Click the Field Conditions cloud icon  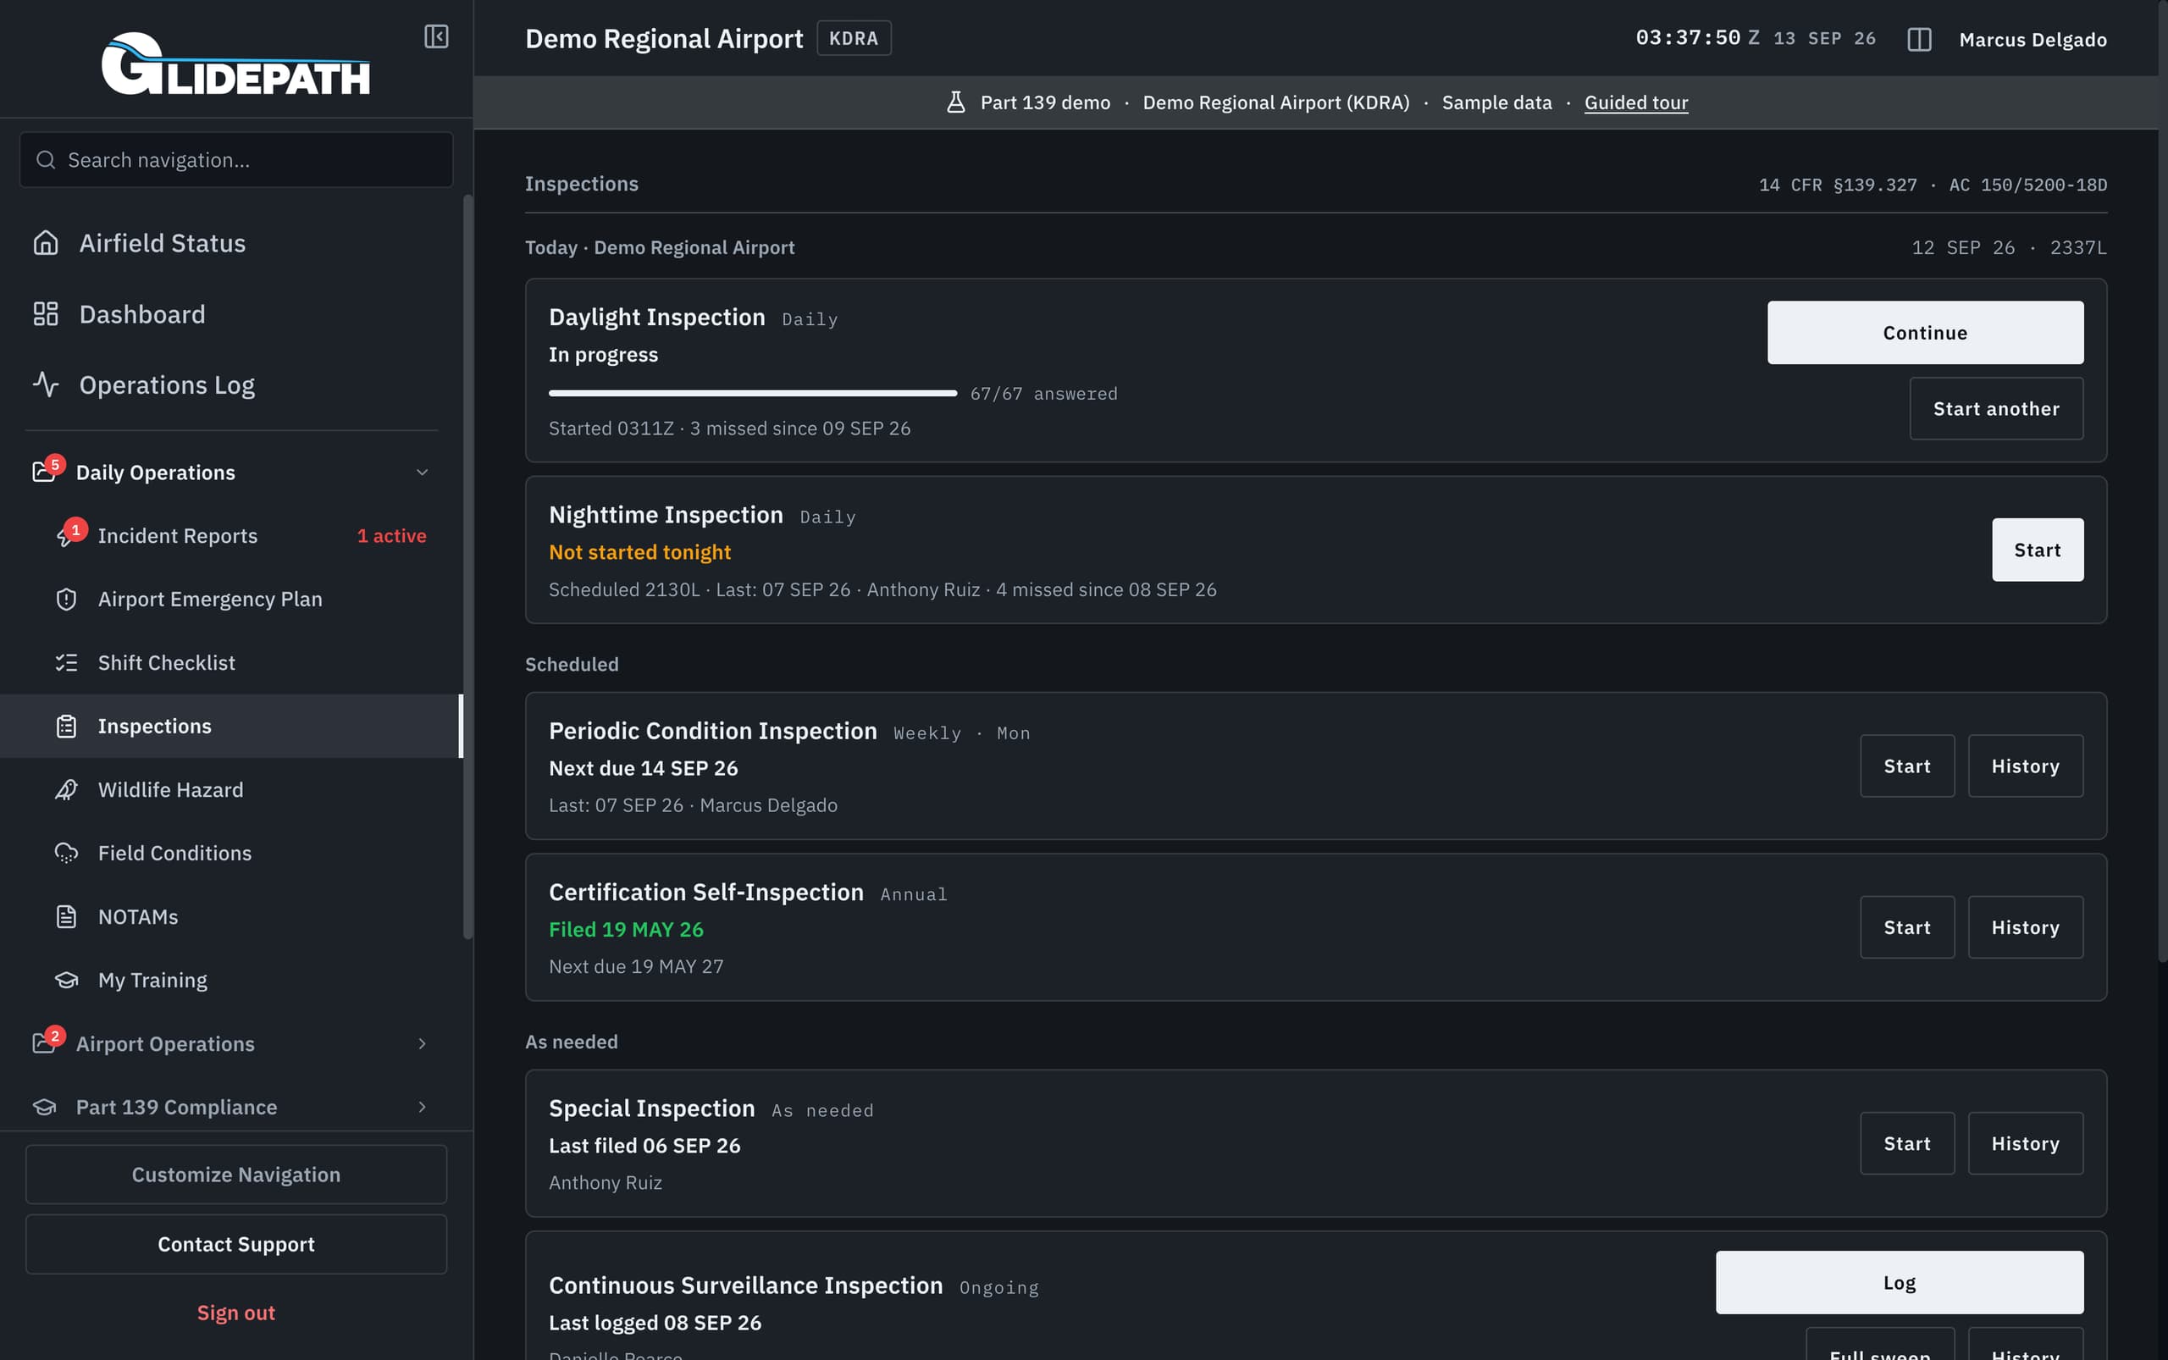click(67, 853)
